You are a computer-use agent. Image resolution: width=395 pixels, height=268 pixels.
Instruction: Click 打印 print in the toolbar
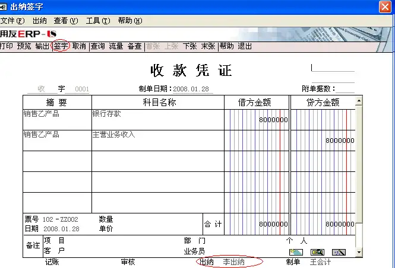coord(7,46)
